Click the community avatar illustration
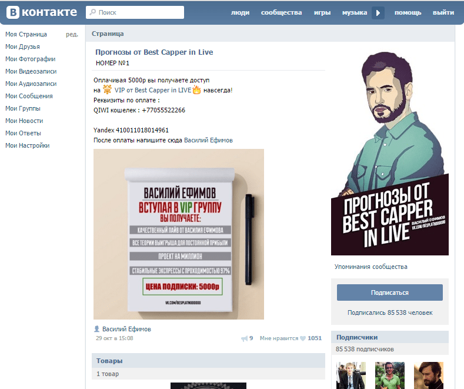Screen dimensions: 464x389 390,153
